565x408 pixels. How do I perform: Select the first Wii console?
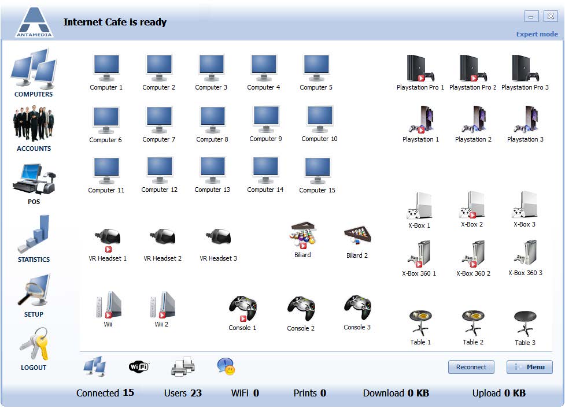[x=108, y=309]
